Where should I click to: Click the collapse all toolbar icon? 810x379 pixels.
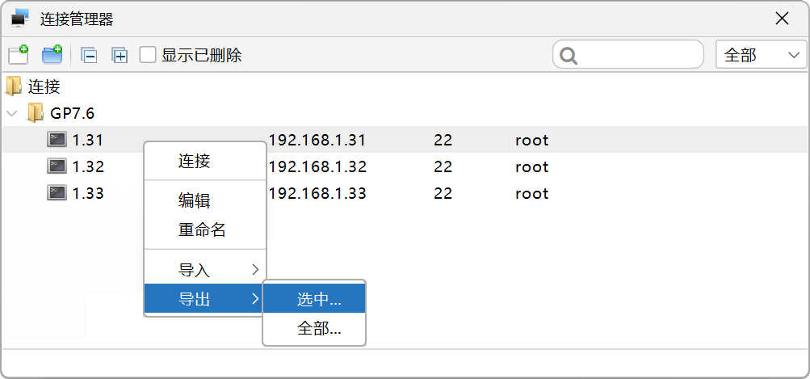point(89,56)
